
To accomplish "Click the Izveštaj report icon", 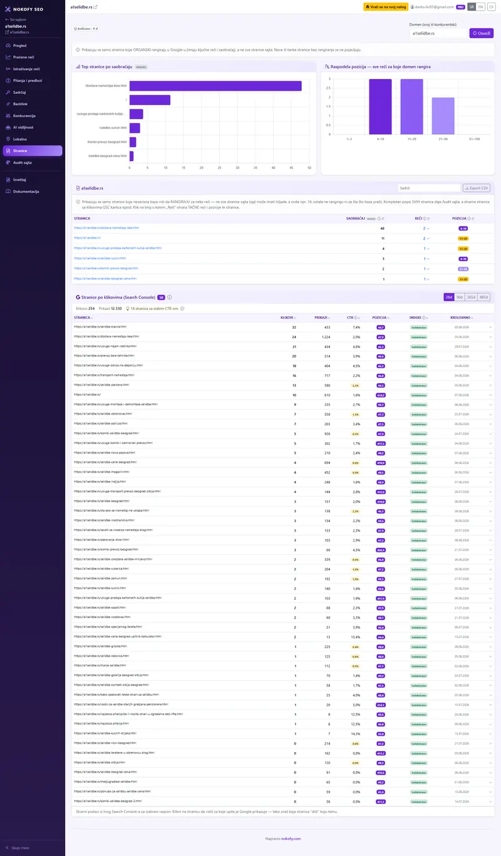I will click(8, 179).
